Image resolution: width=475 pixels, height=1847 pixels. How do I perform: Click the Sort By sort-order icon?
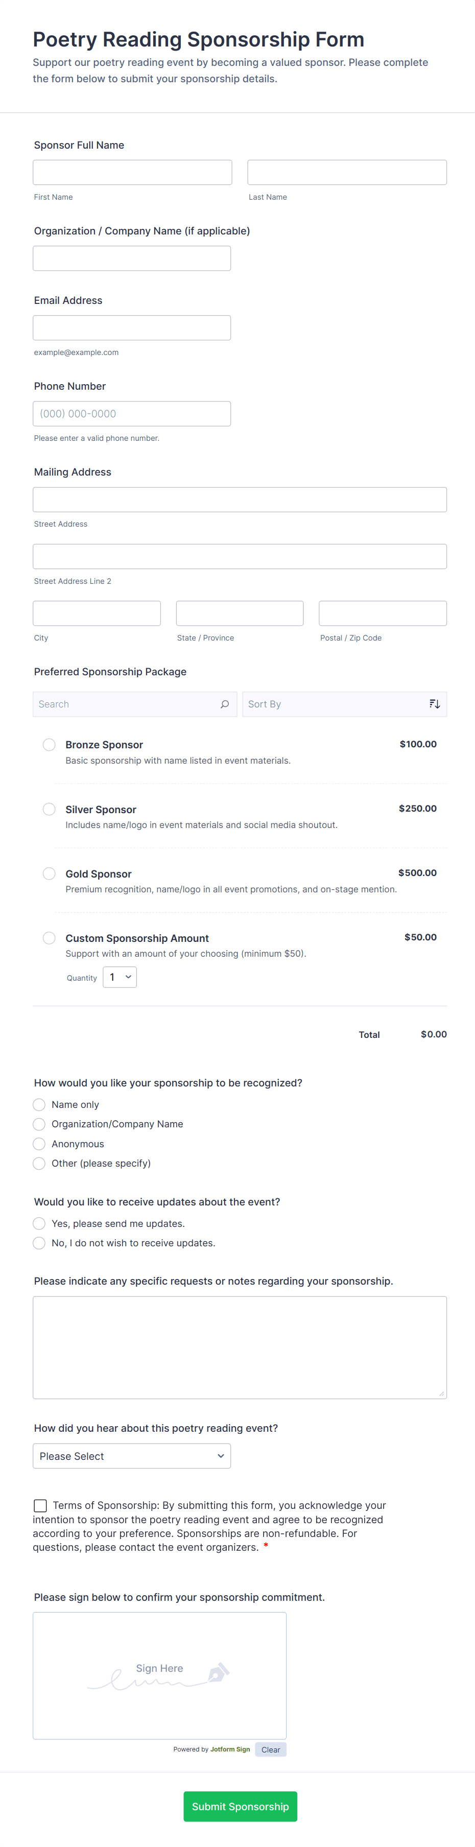click(434, 704)
